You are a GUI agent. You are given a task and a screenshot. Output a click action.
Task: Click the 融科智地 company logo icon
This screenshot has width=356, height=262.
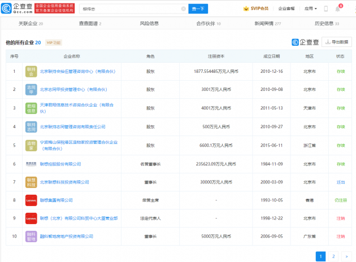(32, 236)
